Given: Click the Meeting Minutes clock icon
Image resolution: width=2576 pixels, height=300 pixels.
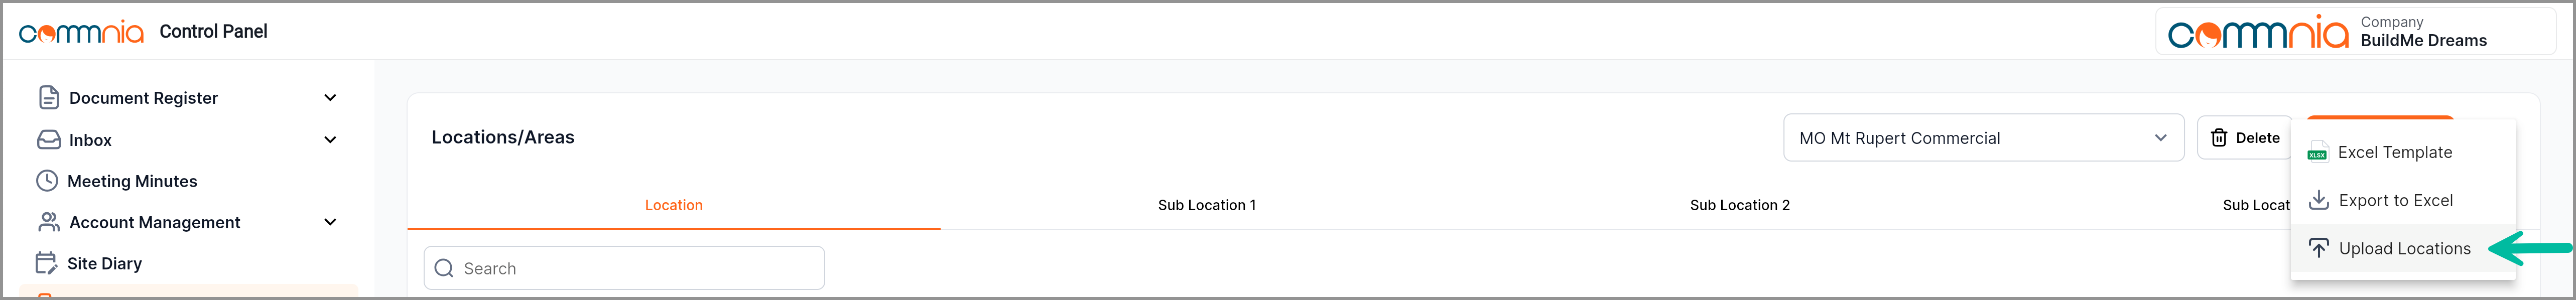Looking at the screenshot, I should click(47, 181).
